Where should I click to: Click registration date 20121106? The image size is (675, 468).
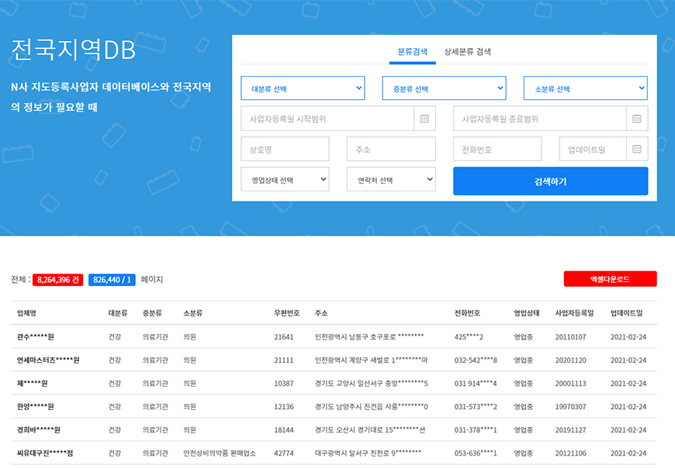tap(570, 453)
